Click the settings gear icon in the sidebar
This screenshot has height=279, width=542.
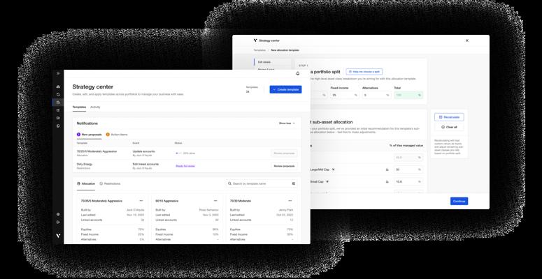58,214
